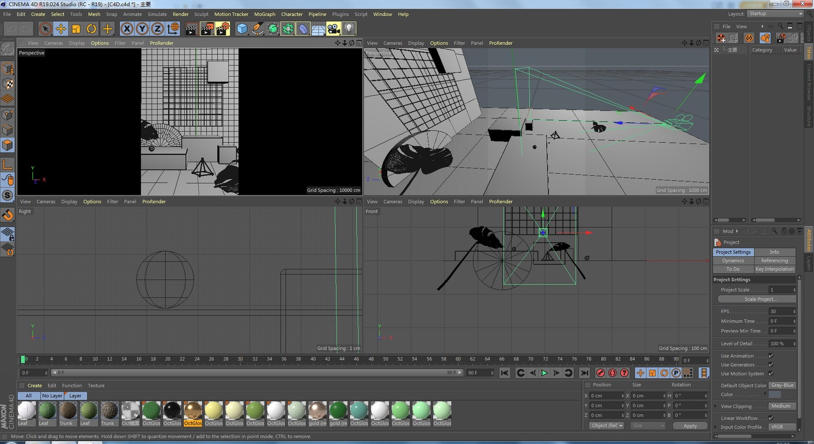This screenshot has height=444, width=814.
Task: Add a Light object
Action: [x=349, y=29]
